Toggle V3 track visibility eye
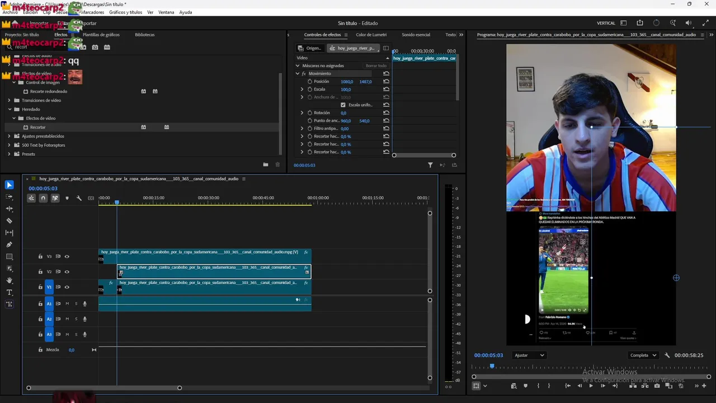The image size is (716, 403). click(x=67, y=256)
